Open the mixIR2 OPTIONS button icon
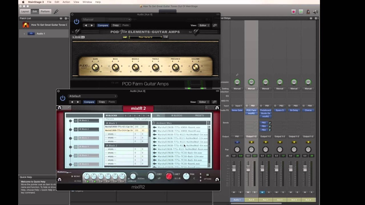Viewport: 365px width, 205px height. [x=208, y=175]
